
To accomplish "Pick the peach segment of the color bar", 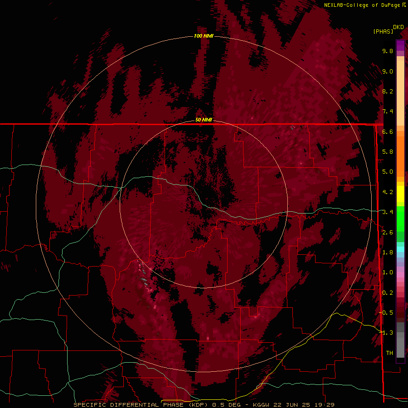I will 400,91.
